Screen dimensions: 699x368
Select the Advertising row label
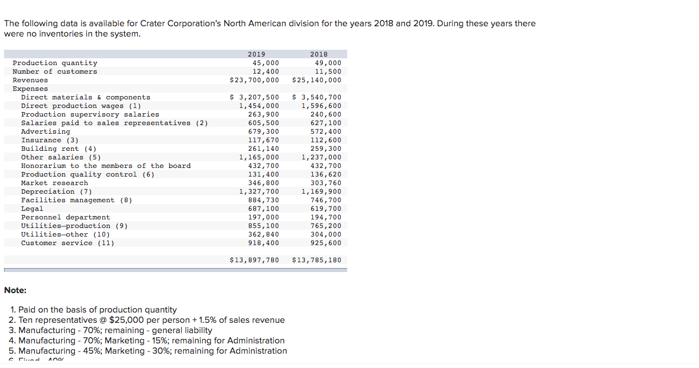[46, 131]
